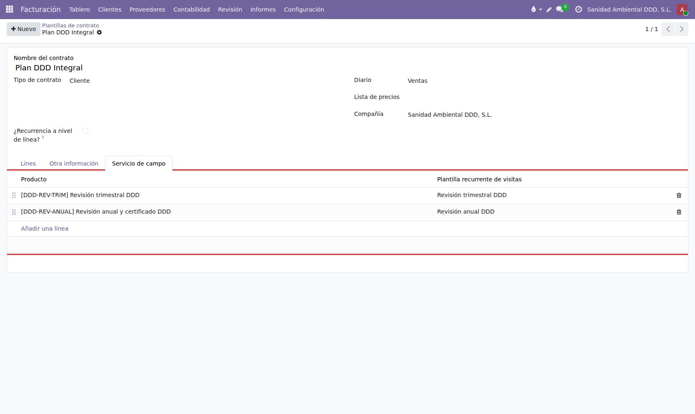The image size is (695, 414).
Task: Open the user avatar menu
Action: pos(682,10)
